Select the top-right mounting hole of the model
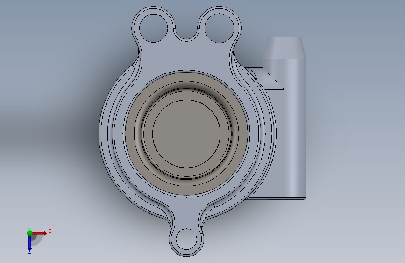Image resolution: width=405 pixels, height=263 pixels. [219, 28]
